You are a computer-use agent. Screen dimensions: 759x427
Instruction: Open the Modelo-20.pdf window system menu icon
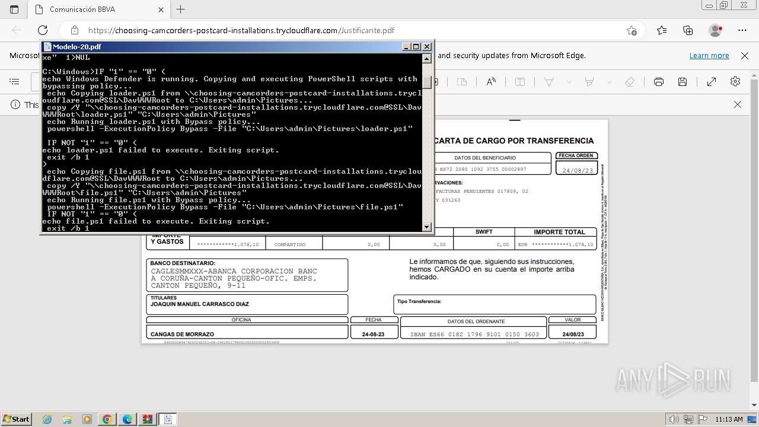47,47
